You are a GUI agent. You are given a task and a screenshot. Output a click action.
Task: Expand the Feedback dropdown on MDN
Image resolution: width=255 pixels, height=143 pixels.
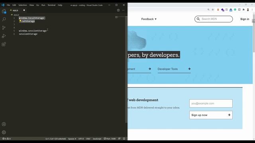coord(149,19)
